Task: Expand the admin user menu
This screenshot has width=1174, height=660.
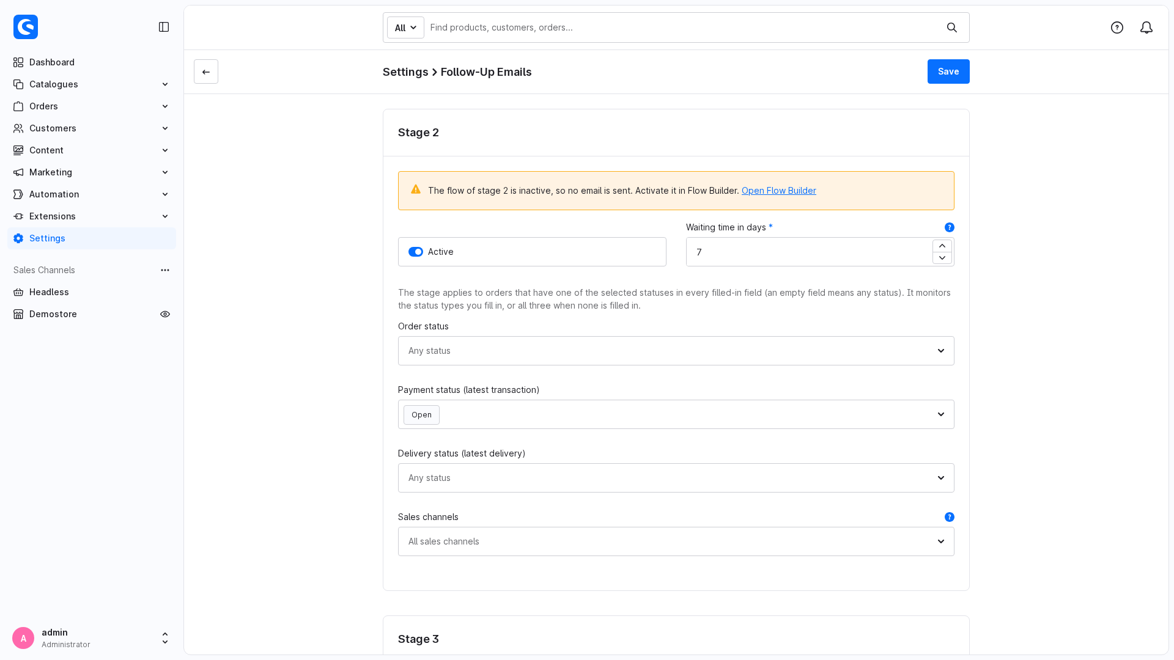Action: tap(165, 638)
